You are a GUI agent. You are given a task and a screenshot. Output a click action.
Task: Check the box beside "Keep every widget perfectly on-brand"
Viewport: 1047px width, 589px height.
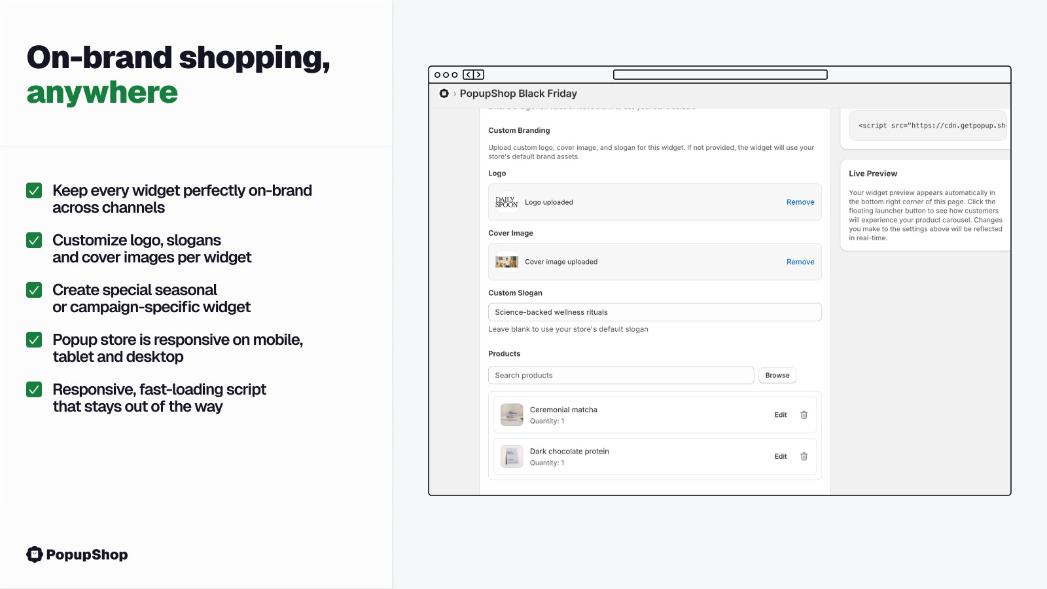click(33, 190)
